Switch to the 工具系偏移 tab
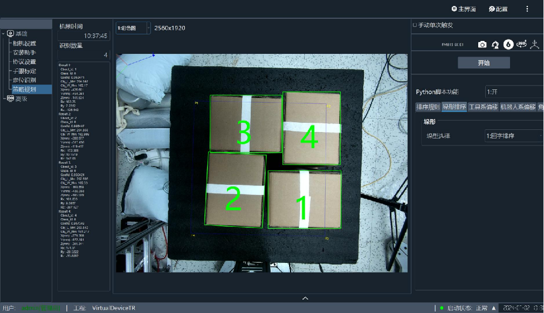Image resolution: width=544 pixels, height=313 pixels. click(483, 107)
